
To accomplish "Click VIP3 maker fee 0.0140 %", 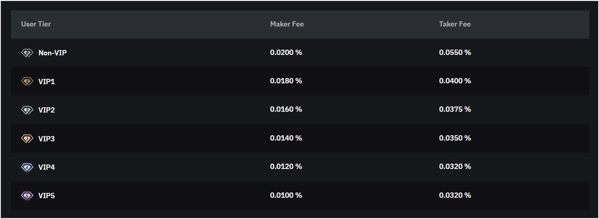I will point(286,138).
